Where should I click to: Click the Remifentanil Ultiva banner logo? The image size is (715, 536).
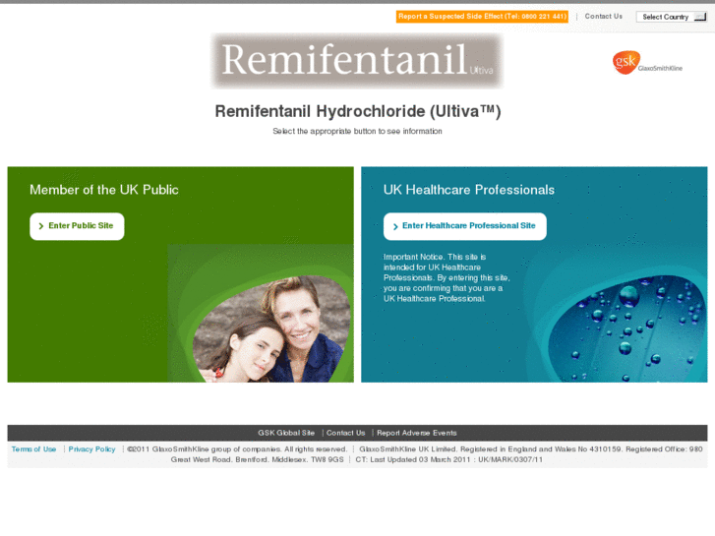click(x=357, y=61)
